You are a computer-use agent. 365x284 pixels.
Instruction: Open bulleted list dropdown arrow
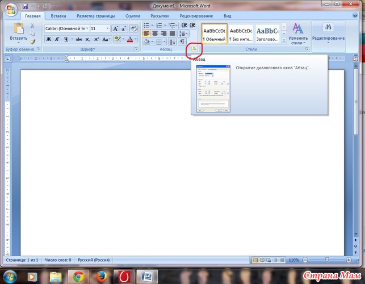152,26
